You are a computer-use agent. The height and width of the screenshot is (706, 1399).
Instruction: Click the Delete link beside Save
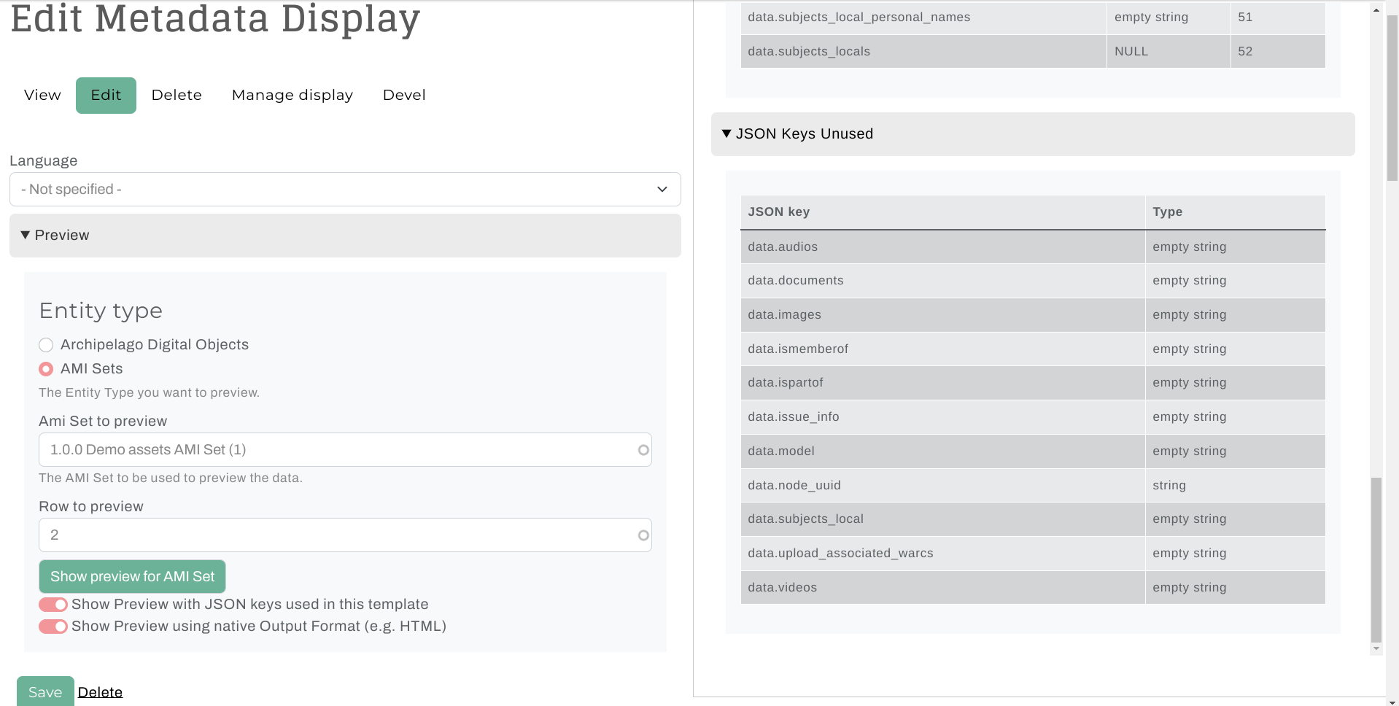tap(100, 692)
